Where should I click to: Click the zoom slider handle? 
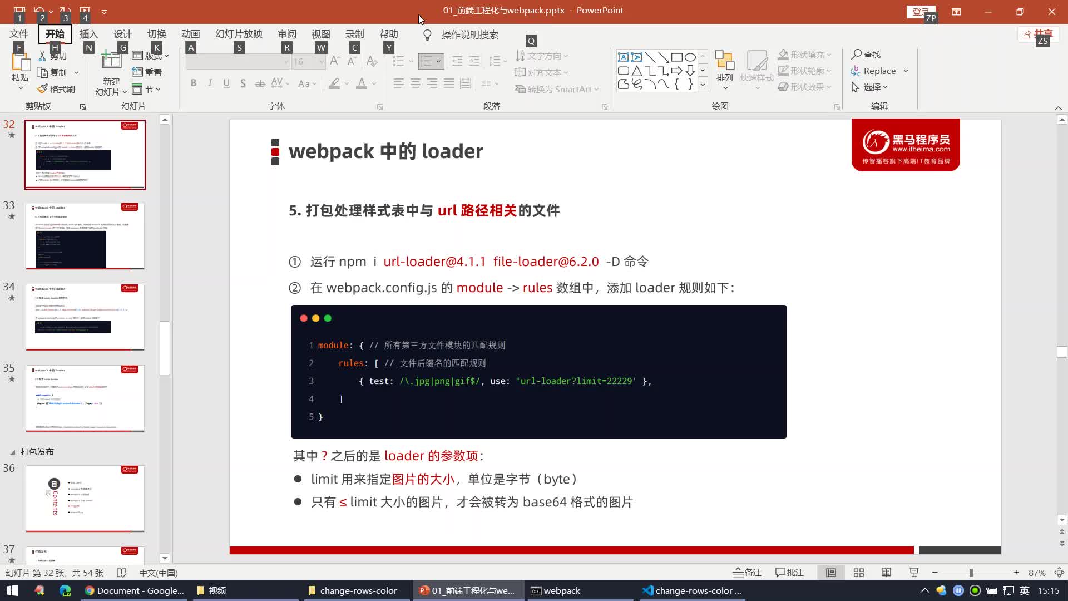[971, 573]
